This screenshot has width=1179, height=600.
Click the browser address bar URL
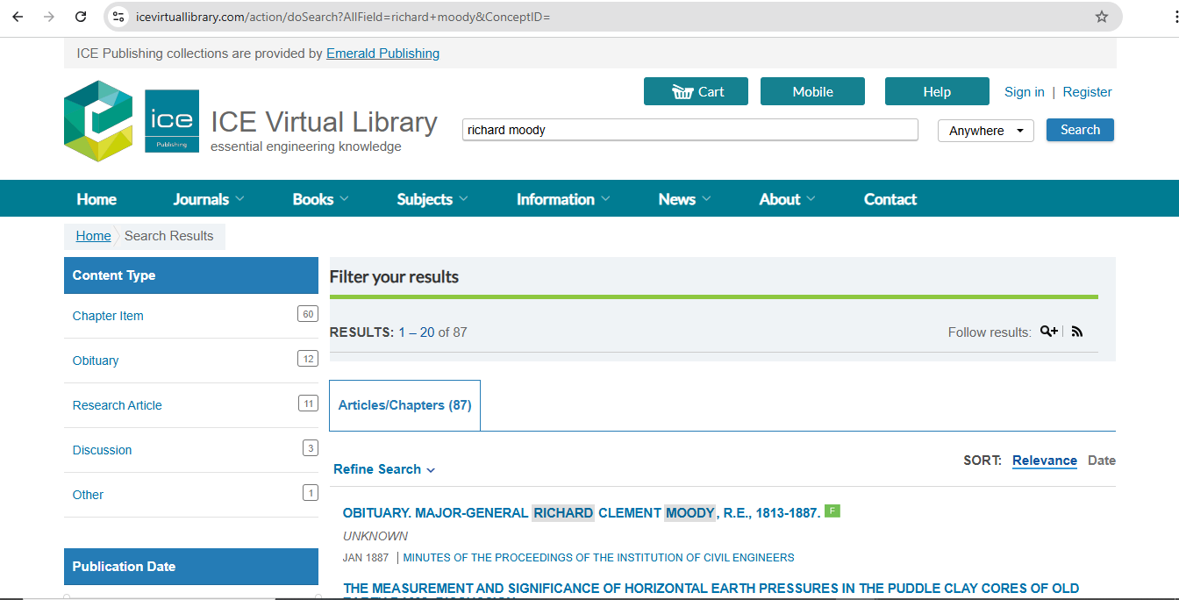[x=343, y=17]
